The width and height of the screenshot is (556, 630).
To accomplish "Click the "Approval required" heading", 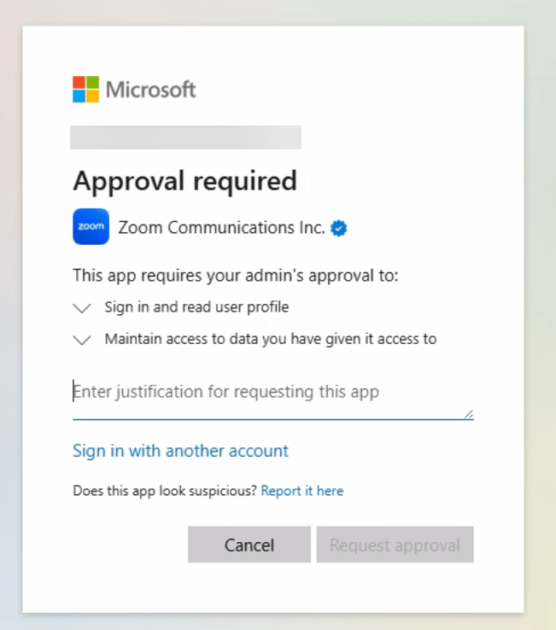I will click(184, 181).
